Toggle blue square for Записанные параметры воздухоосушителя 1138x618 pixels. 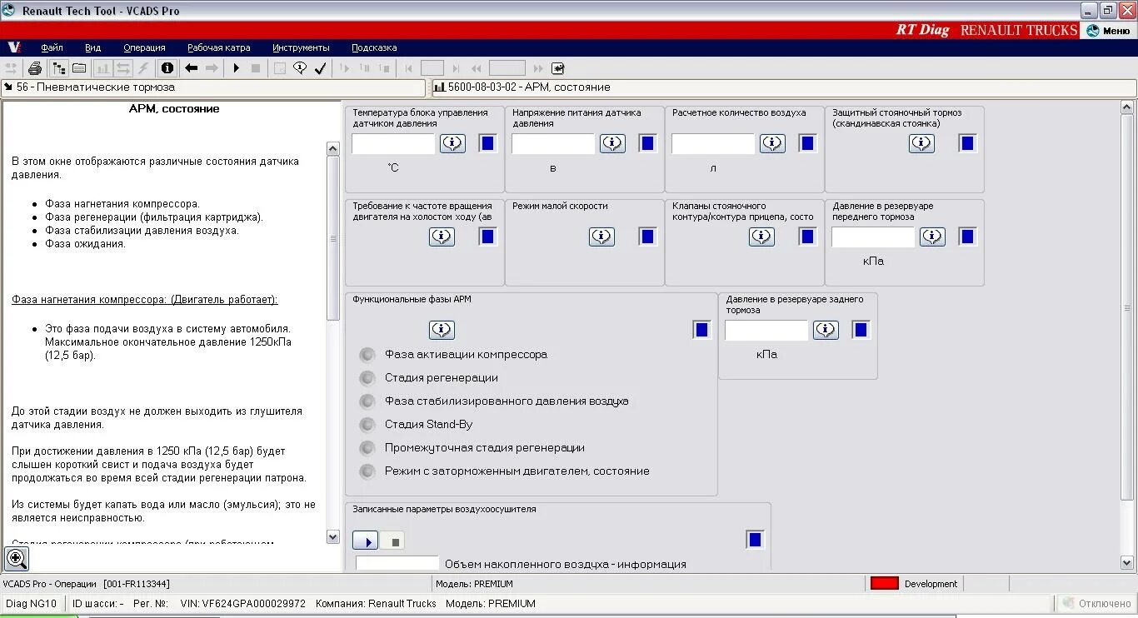tap(755, 540)
